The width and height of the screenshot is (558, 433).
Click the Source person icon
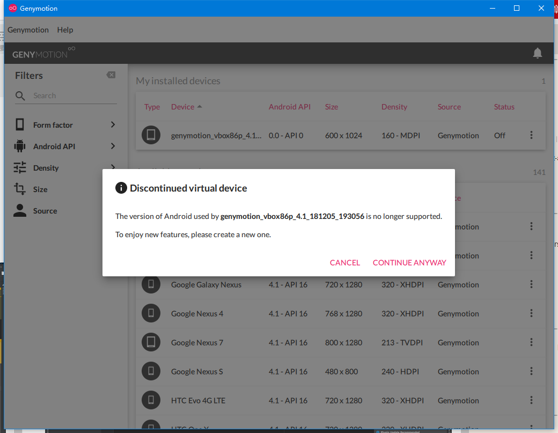coord(20,211)
